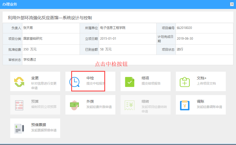Click the receipt 结转 icon
Screen dimensions: 236x145
point(130,105)
